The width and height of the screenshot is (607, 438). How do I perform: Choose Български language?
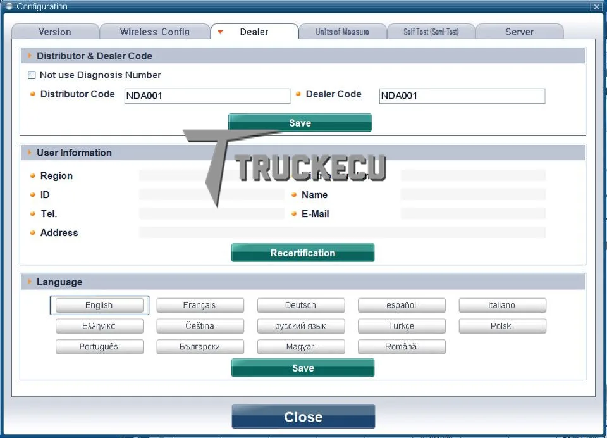tap(200, 347)
